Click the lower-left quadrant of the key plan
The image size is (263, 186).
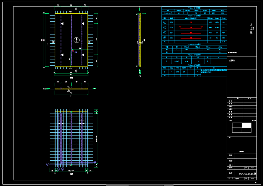click(237, 130)
